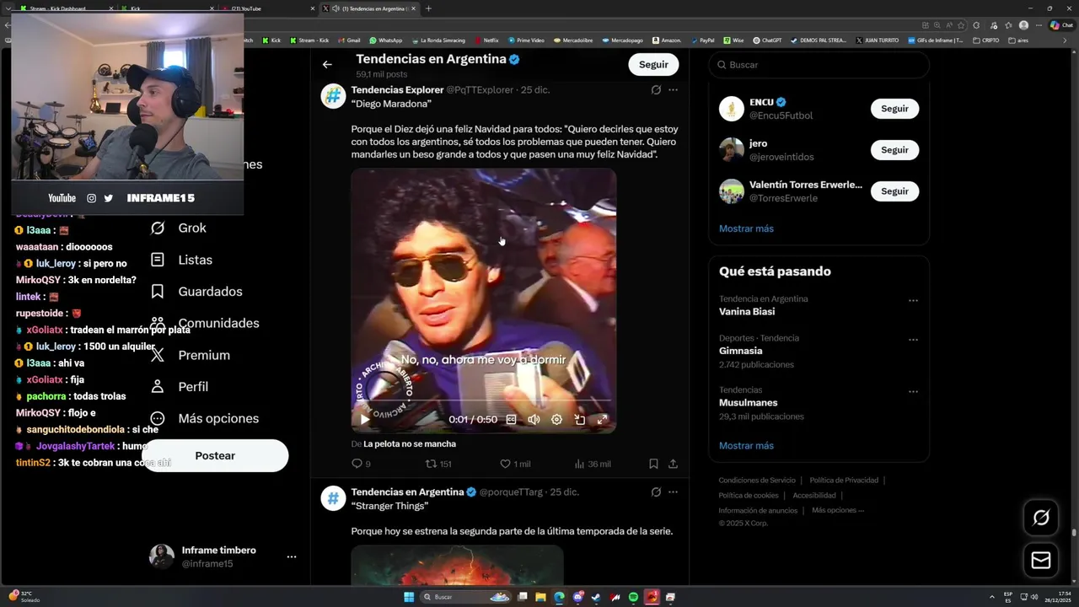The height and width of the screenshot is (607, 1079).
Task: Open options for Musulmanes trend
Action: [913, 392]
